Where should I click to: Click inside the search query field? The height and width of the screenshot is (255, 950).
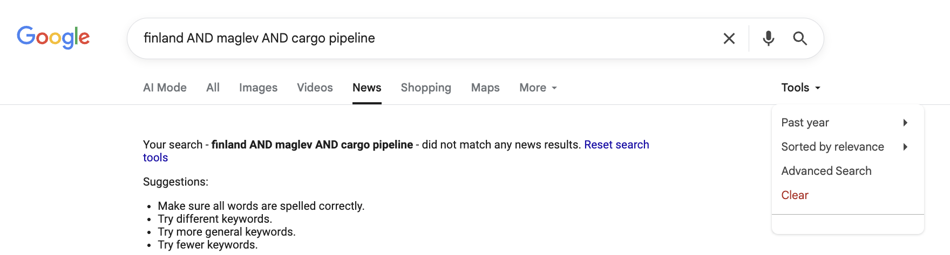[x=426, y=38]
